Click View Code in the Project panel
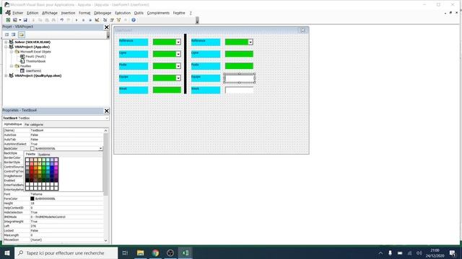Viewport: 462px width, 259px height. tap(6, 35)
